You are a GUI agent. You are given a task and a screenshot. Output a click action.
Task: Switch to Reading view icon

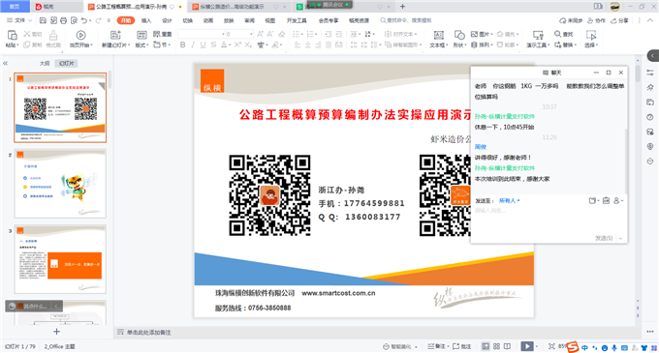[x=507, y=346]
